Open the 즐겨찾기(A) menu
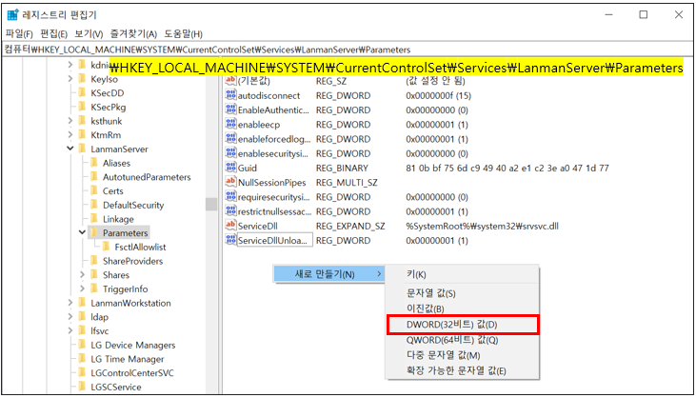This screenshot has width=696, height=398. click(x=133, y=33)
